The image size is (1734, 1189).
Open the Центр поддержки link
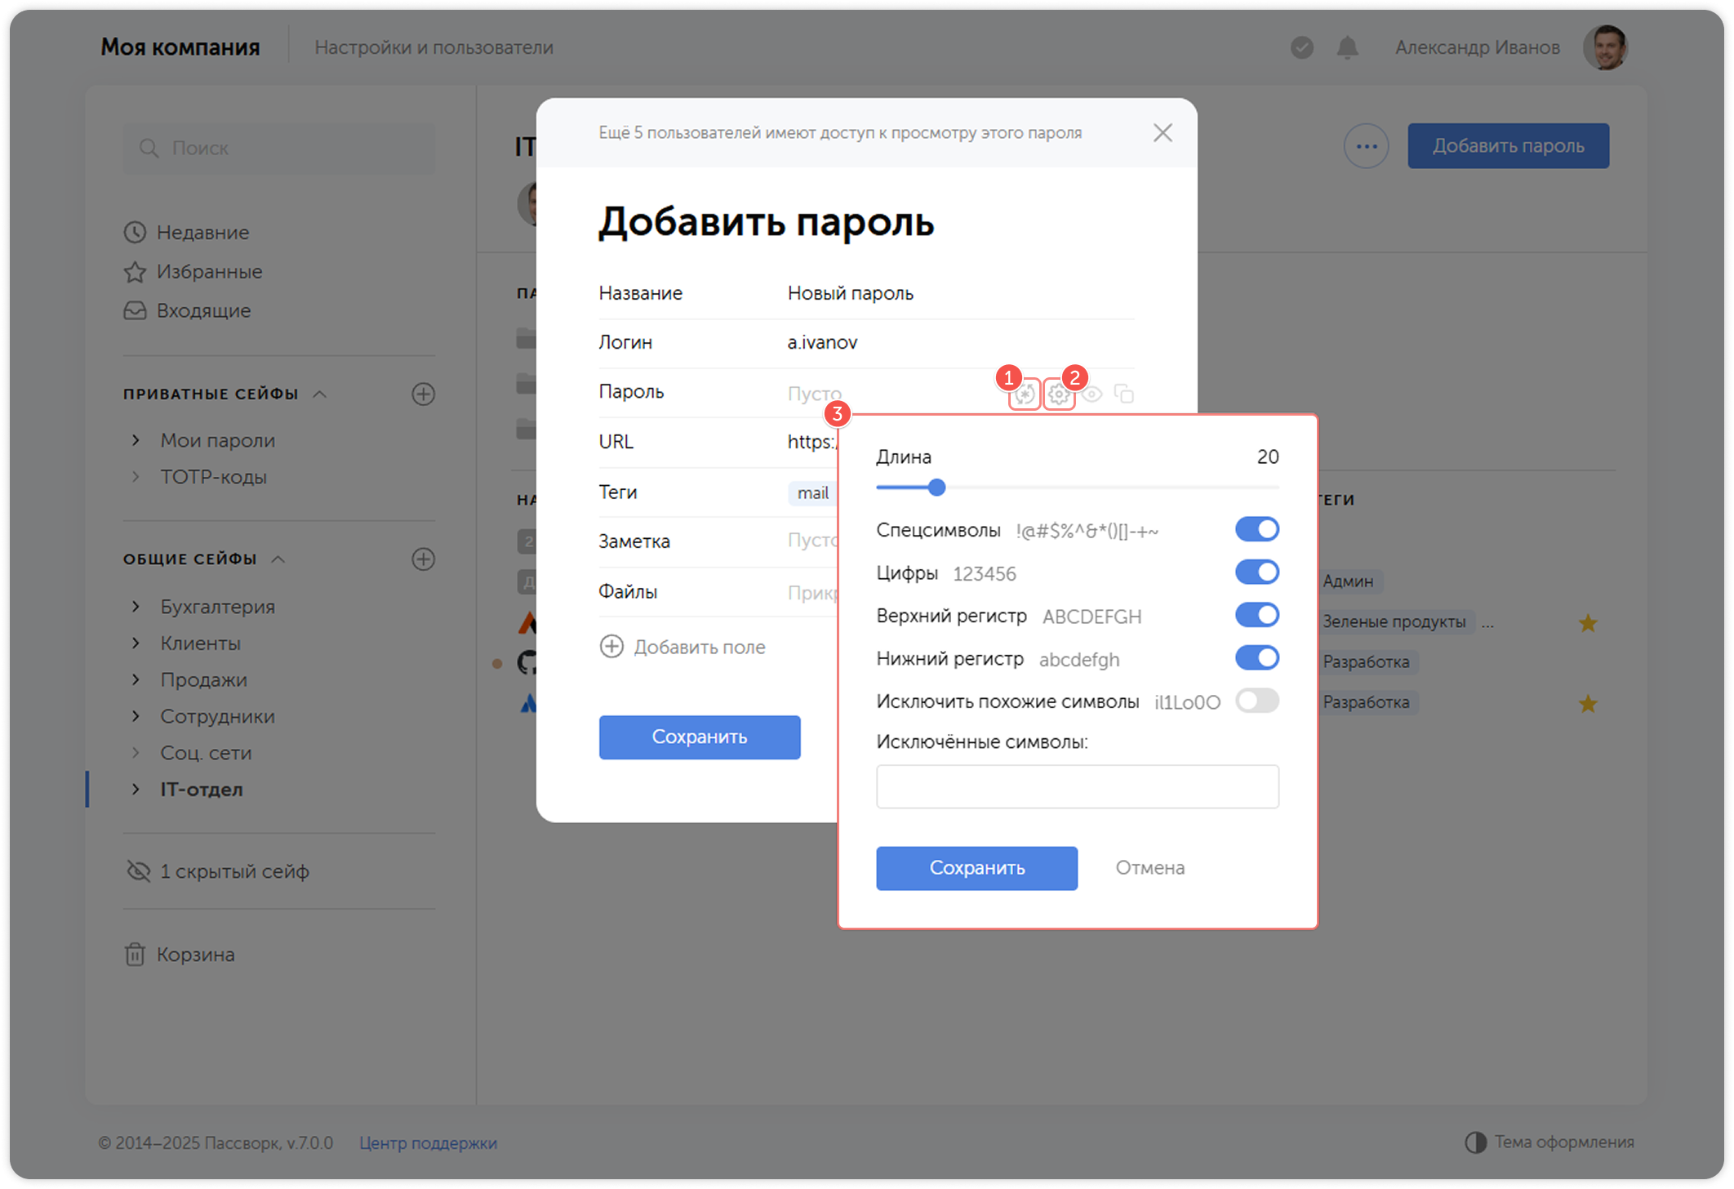(429, 1142)
